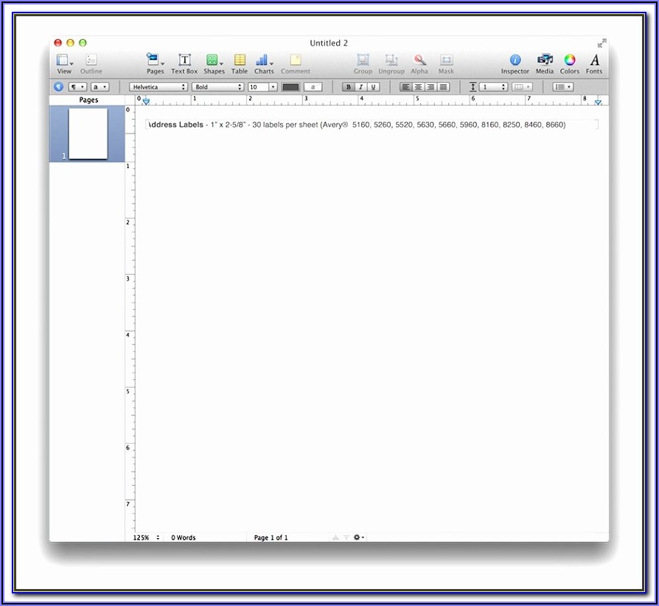This screenshot has height=606, width=659.
Task: Open the Shapes menu
Action: tap(214, 64)
